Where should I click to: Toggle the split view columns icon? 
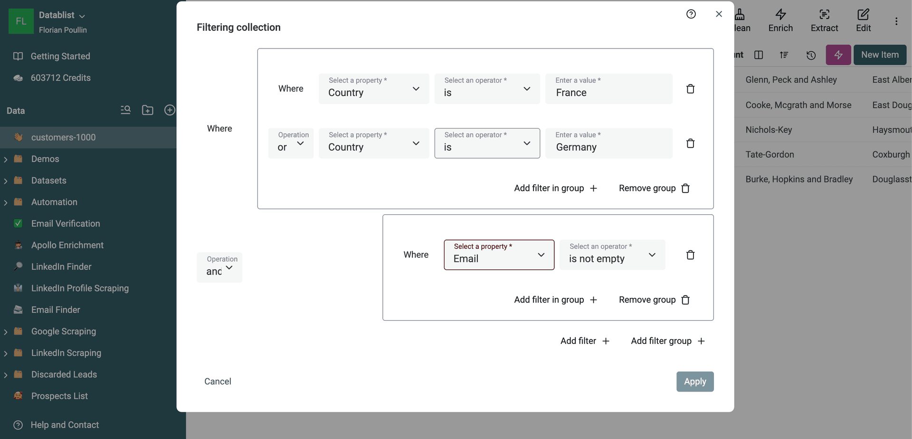click(759, 55)
